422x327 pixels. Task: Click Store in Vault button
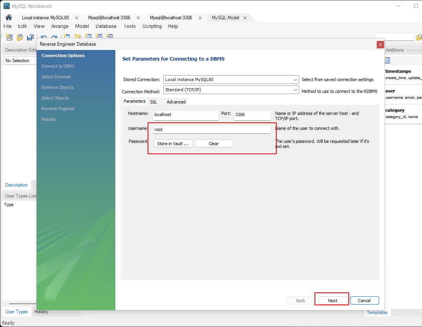pyautogui.click(x=173, y=144)
